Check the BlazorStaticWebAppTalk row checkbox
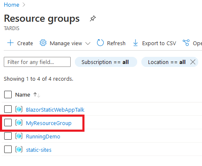This screenshot has height=166, width=202. click(8, 109)
